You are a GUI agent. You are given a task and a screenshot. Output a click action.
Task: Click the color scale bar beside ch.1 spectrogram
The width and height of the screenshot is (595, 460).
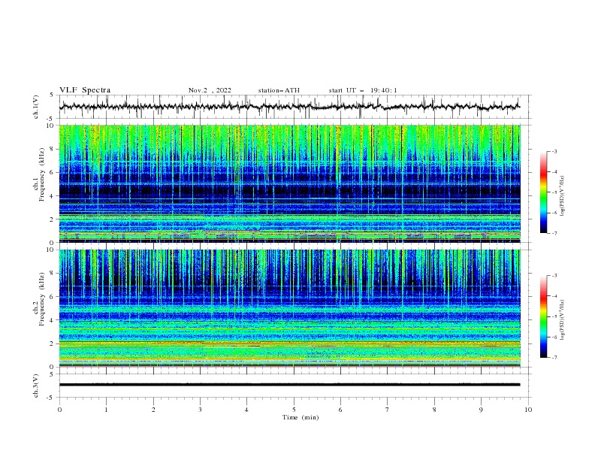[544, 192]
